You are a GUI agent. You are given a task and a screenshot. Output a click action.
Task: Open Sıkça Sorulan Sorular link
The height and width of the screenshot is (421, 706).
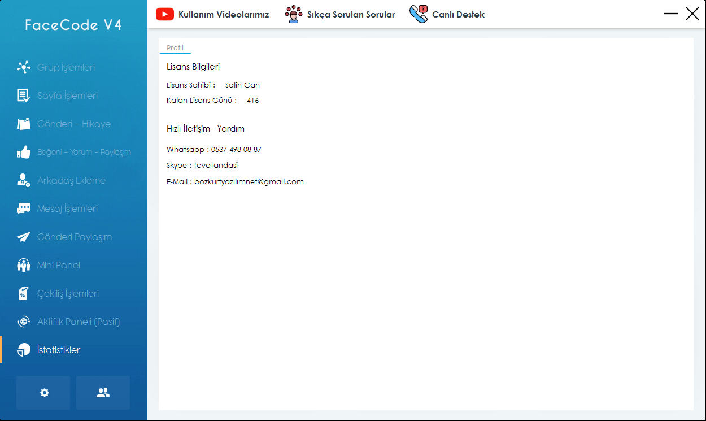pos(351,15)
